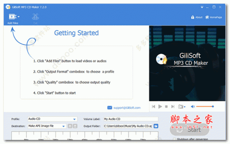
Task: Click step 1 'Add Files' instruction text
Action: (x=70, y=61)
